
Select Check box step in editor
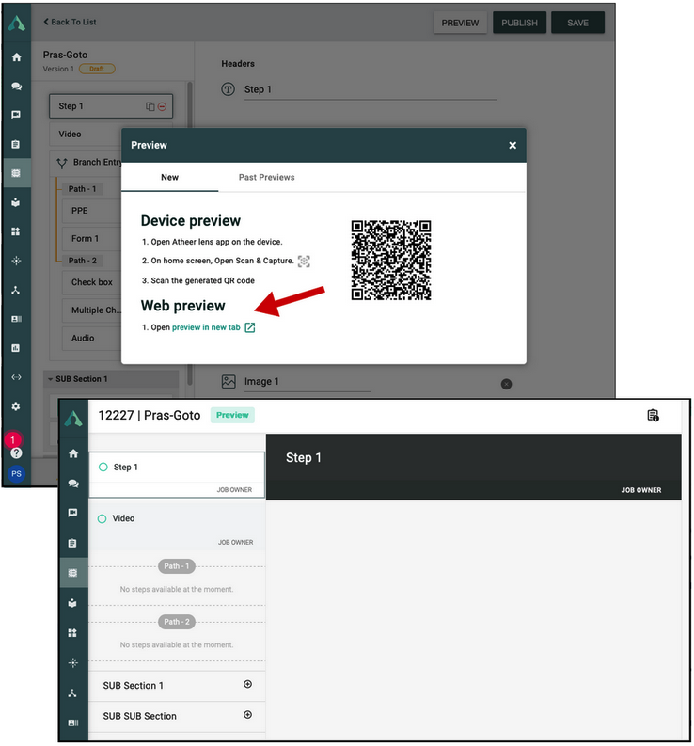click(92, 282)
